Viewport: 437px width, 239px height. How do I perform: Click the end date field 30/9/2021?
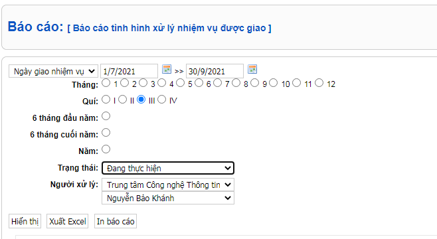pos(215,71)
